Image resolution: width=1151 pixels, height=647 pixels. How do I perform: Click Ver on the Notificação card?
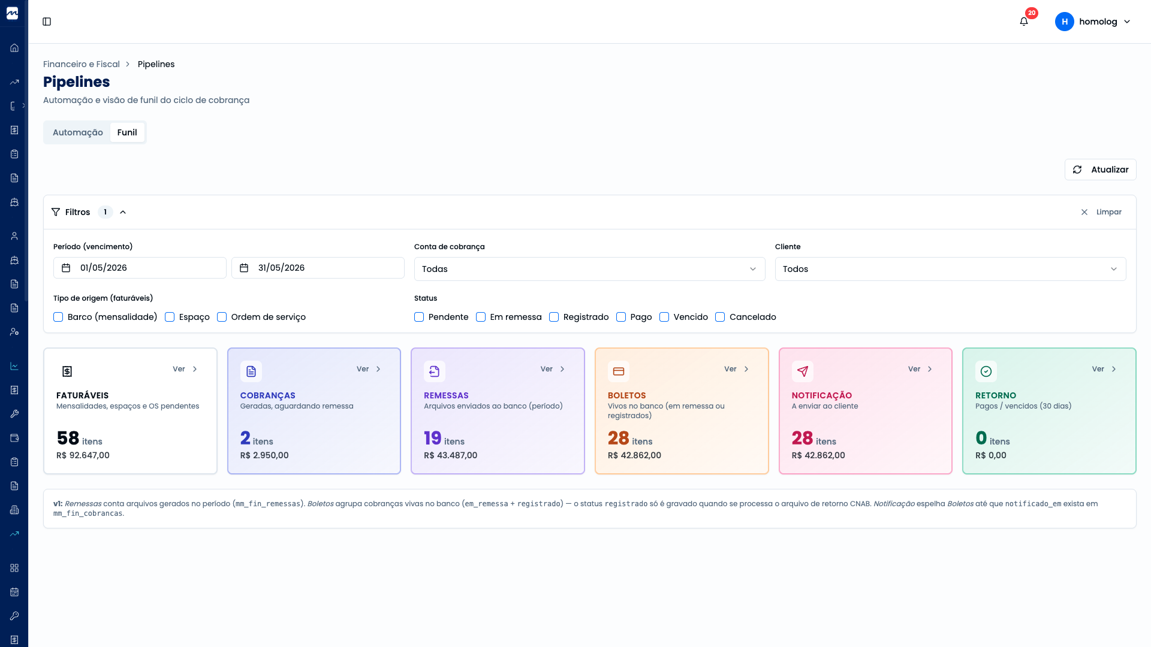(920, 369)
